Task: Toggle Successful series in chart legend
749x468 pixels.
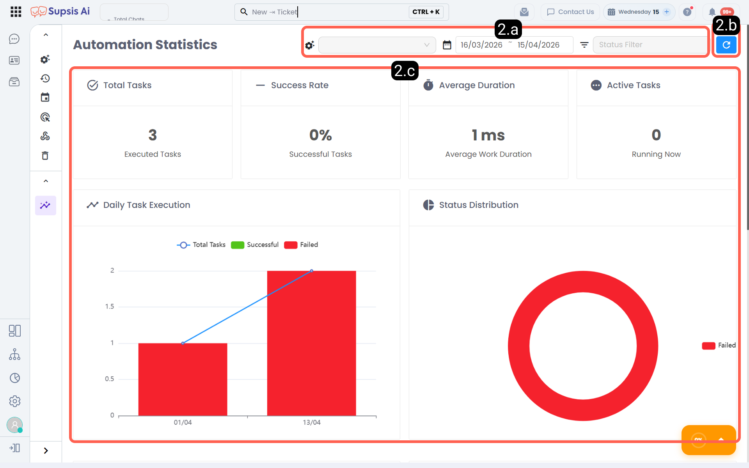Action: click(255, 245)
